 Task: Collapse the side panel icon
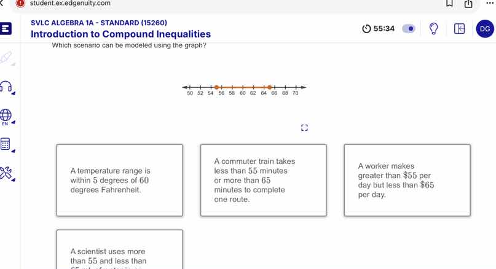(459, 29)
